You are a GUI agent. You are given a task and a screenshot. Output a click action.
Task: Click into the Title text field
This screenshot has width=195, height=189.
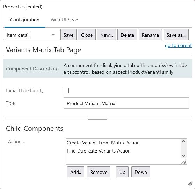point(126,103)
